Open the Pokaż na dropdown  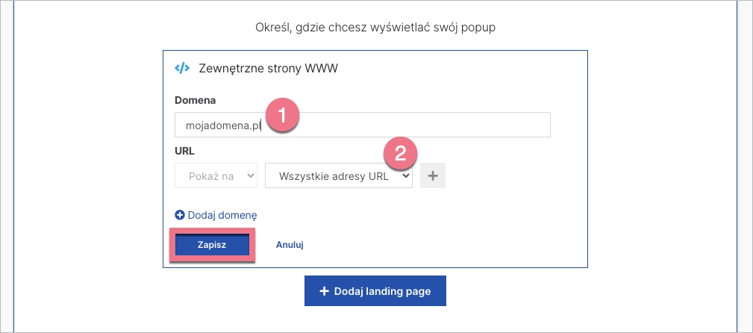tap(216, 176)
